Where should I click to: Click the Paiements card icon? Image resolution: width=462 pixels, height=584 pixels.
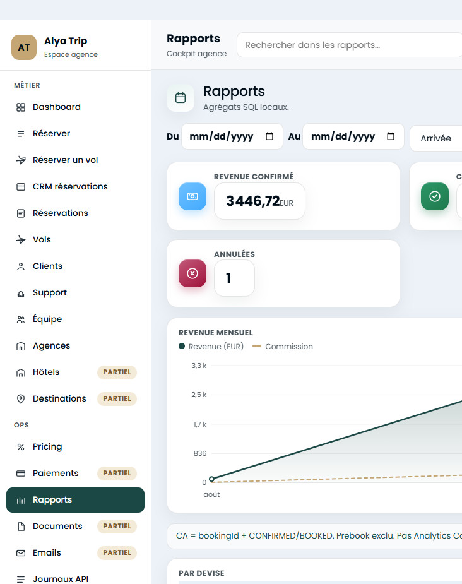coord(21,474)
